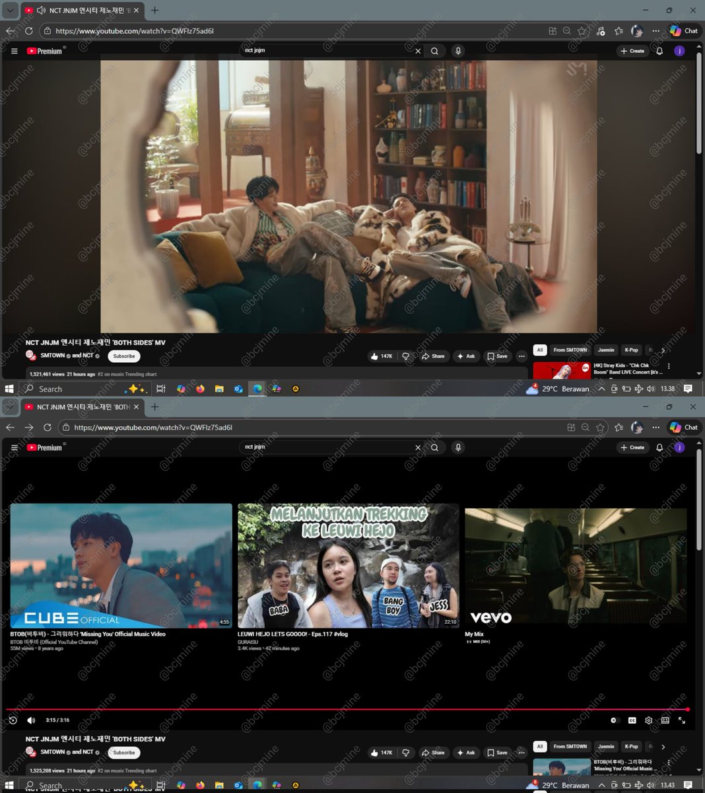This screenshot has width=705, height=793.
Task: Select K-Pop chip in bottom window
Action: point(631,747)
